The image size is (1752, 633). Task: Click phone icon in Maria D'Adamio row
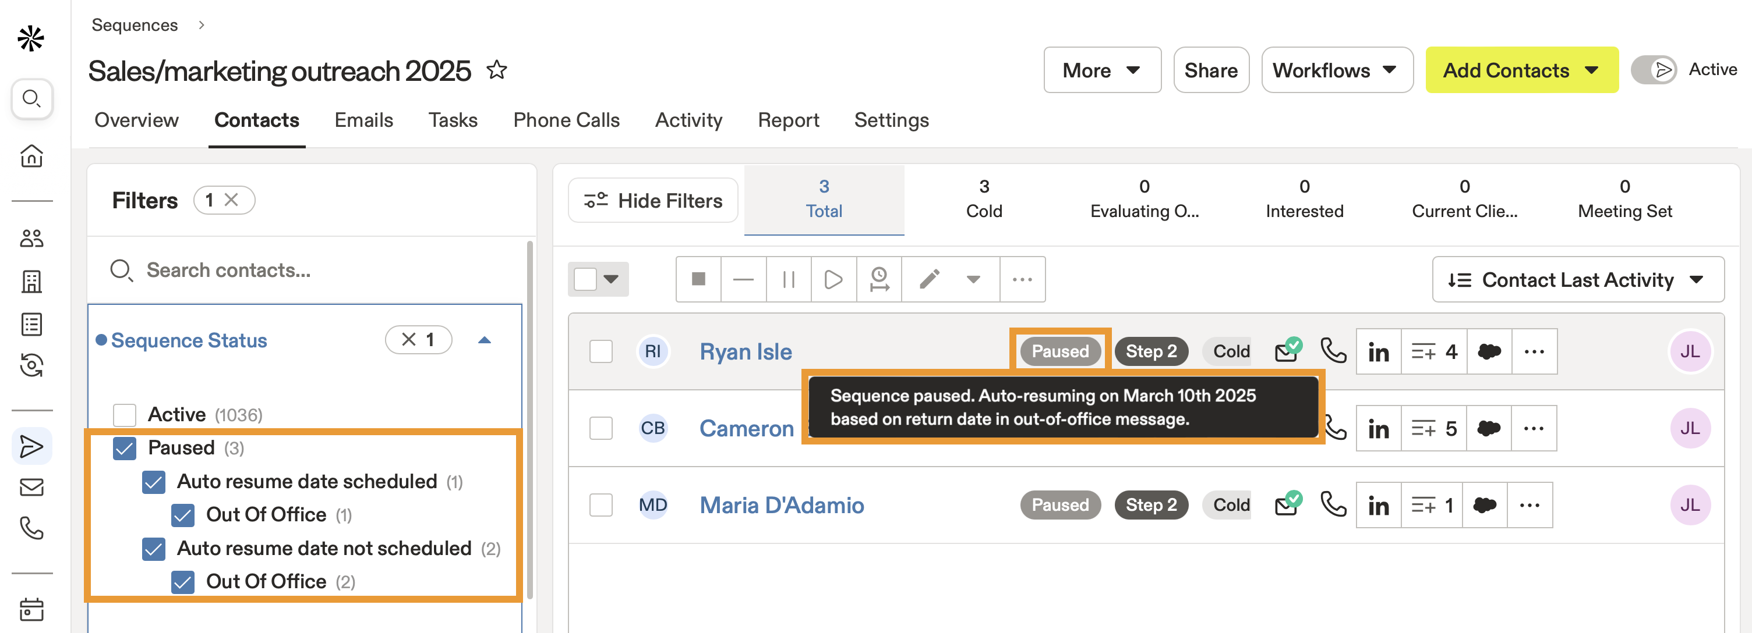[1333, 504]
